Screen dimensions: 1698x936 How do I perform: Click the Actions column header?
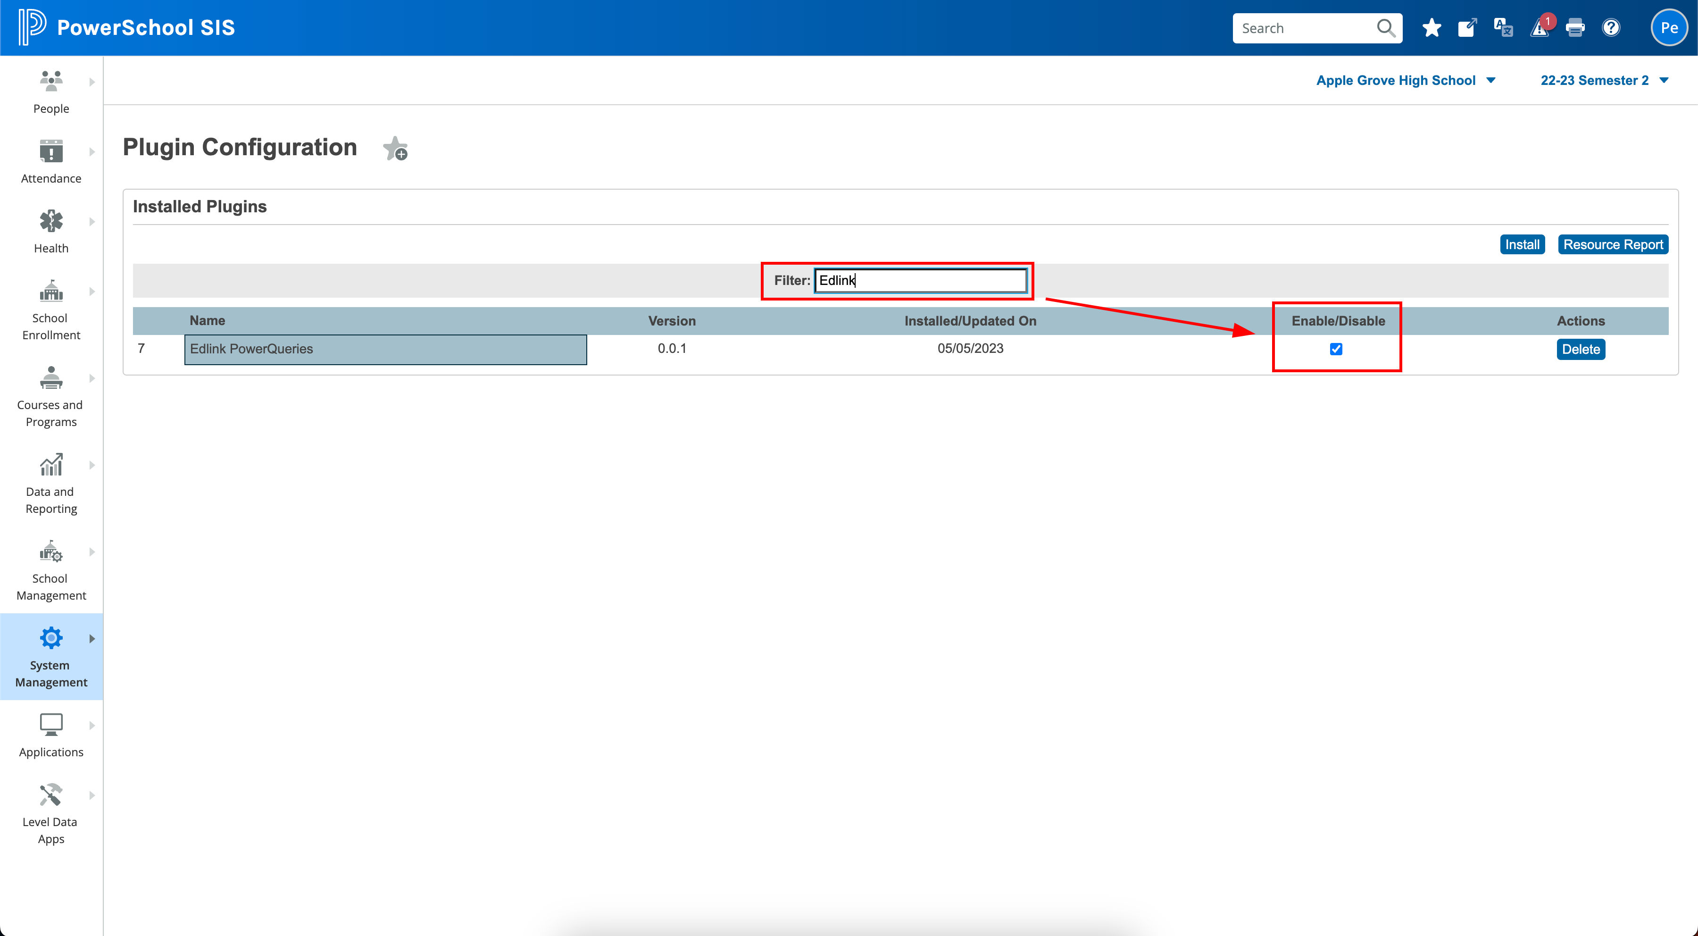pos(1581,320)
